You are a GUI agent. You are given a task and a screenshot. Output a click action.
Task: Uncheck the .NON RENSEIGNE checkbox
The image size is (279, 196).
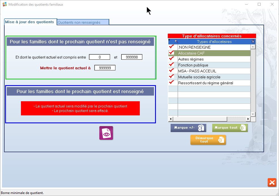[x=171, y=47]
